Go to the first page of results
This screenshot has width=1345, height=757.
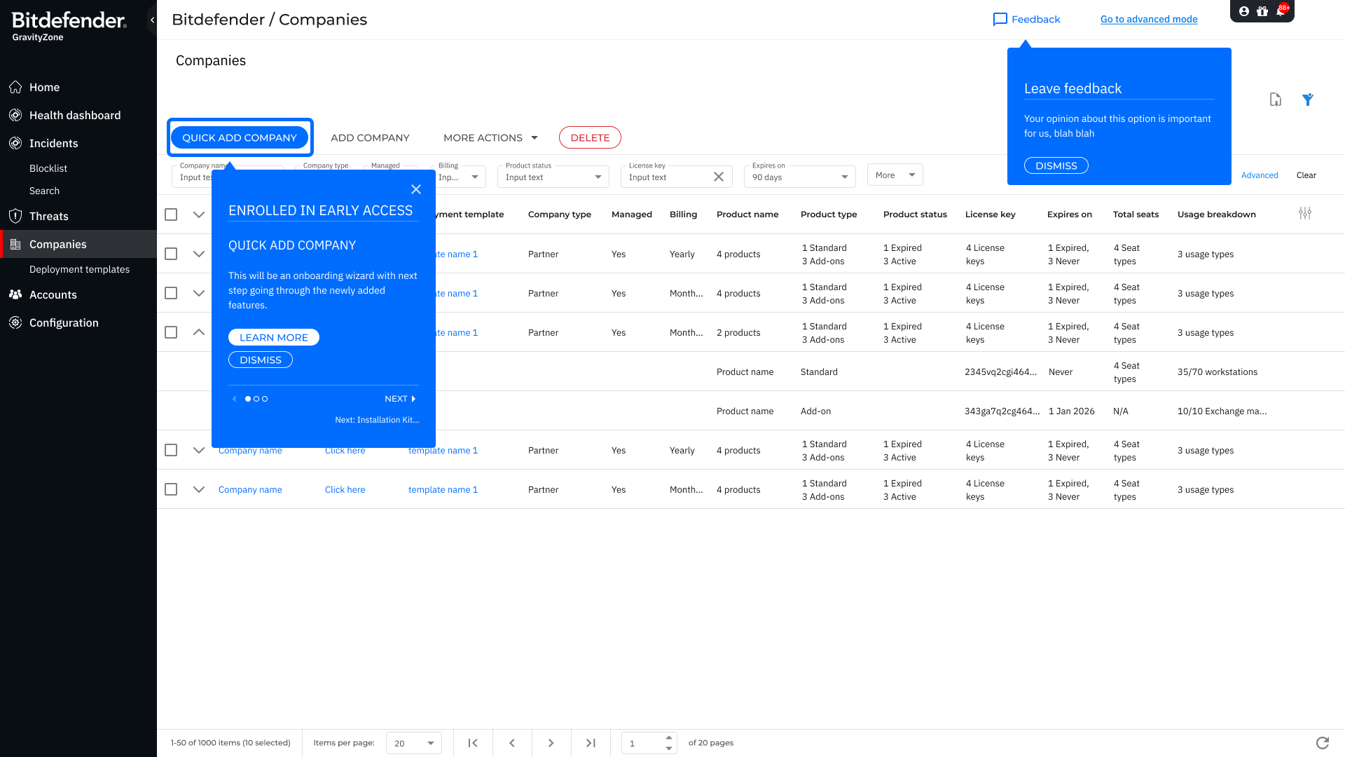pyautogui.click(x=473, y=743)
